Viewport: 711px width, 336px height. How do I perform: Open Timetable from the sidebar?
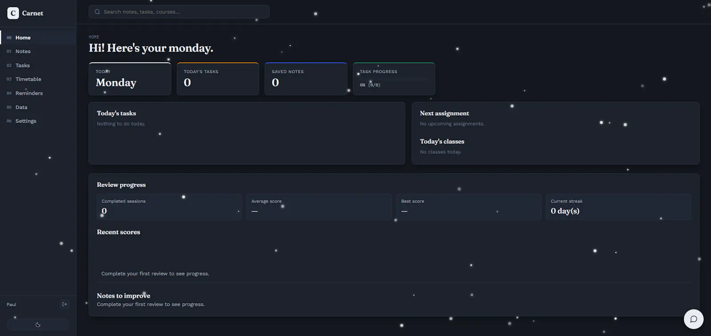click(38, 79)
